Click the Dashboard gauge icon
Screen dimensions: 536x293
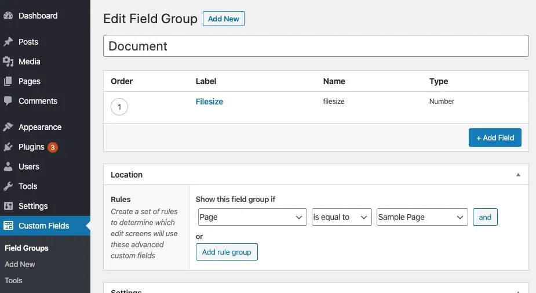[8, 16]
